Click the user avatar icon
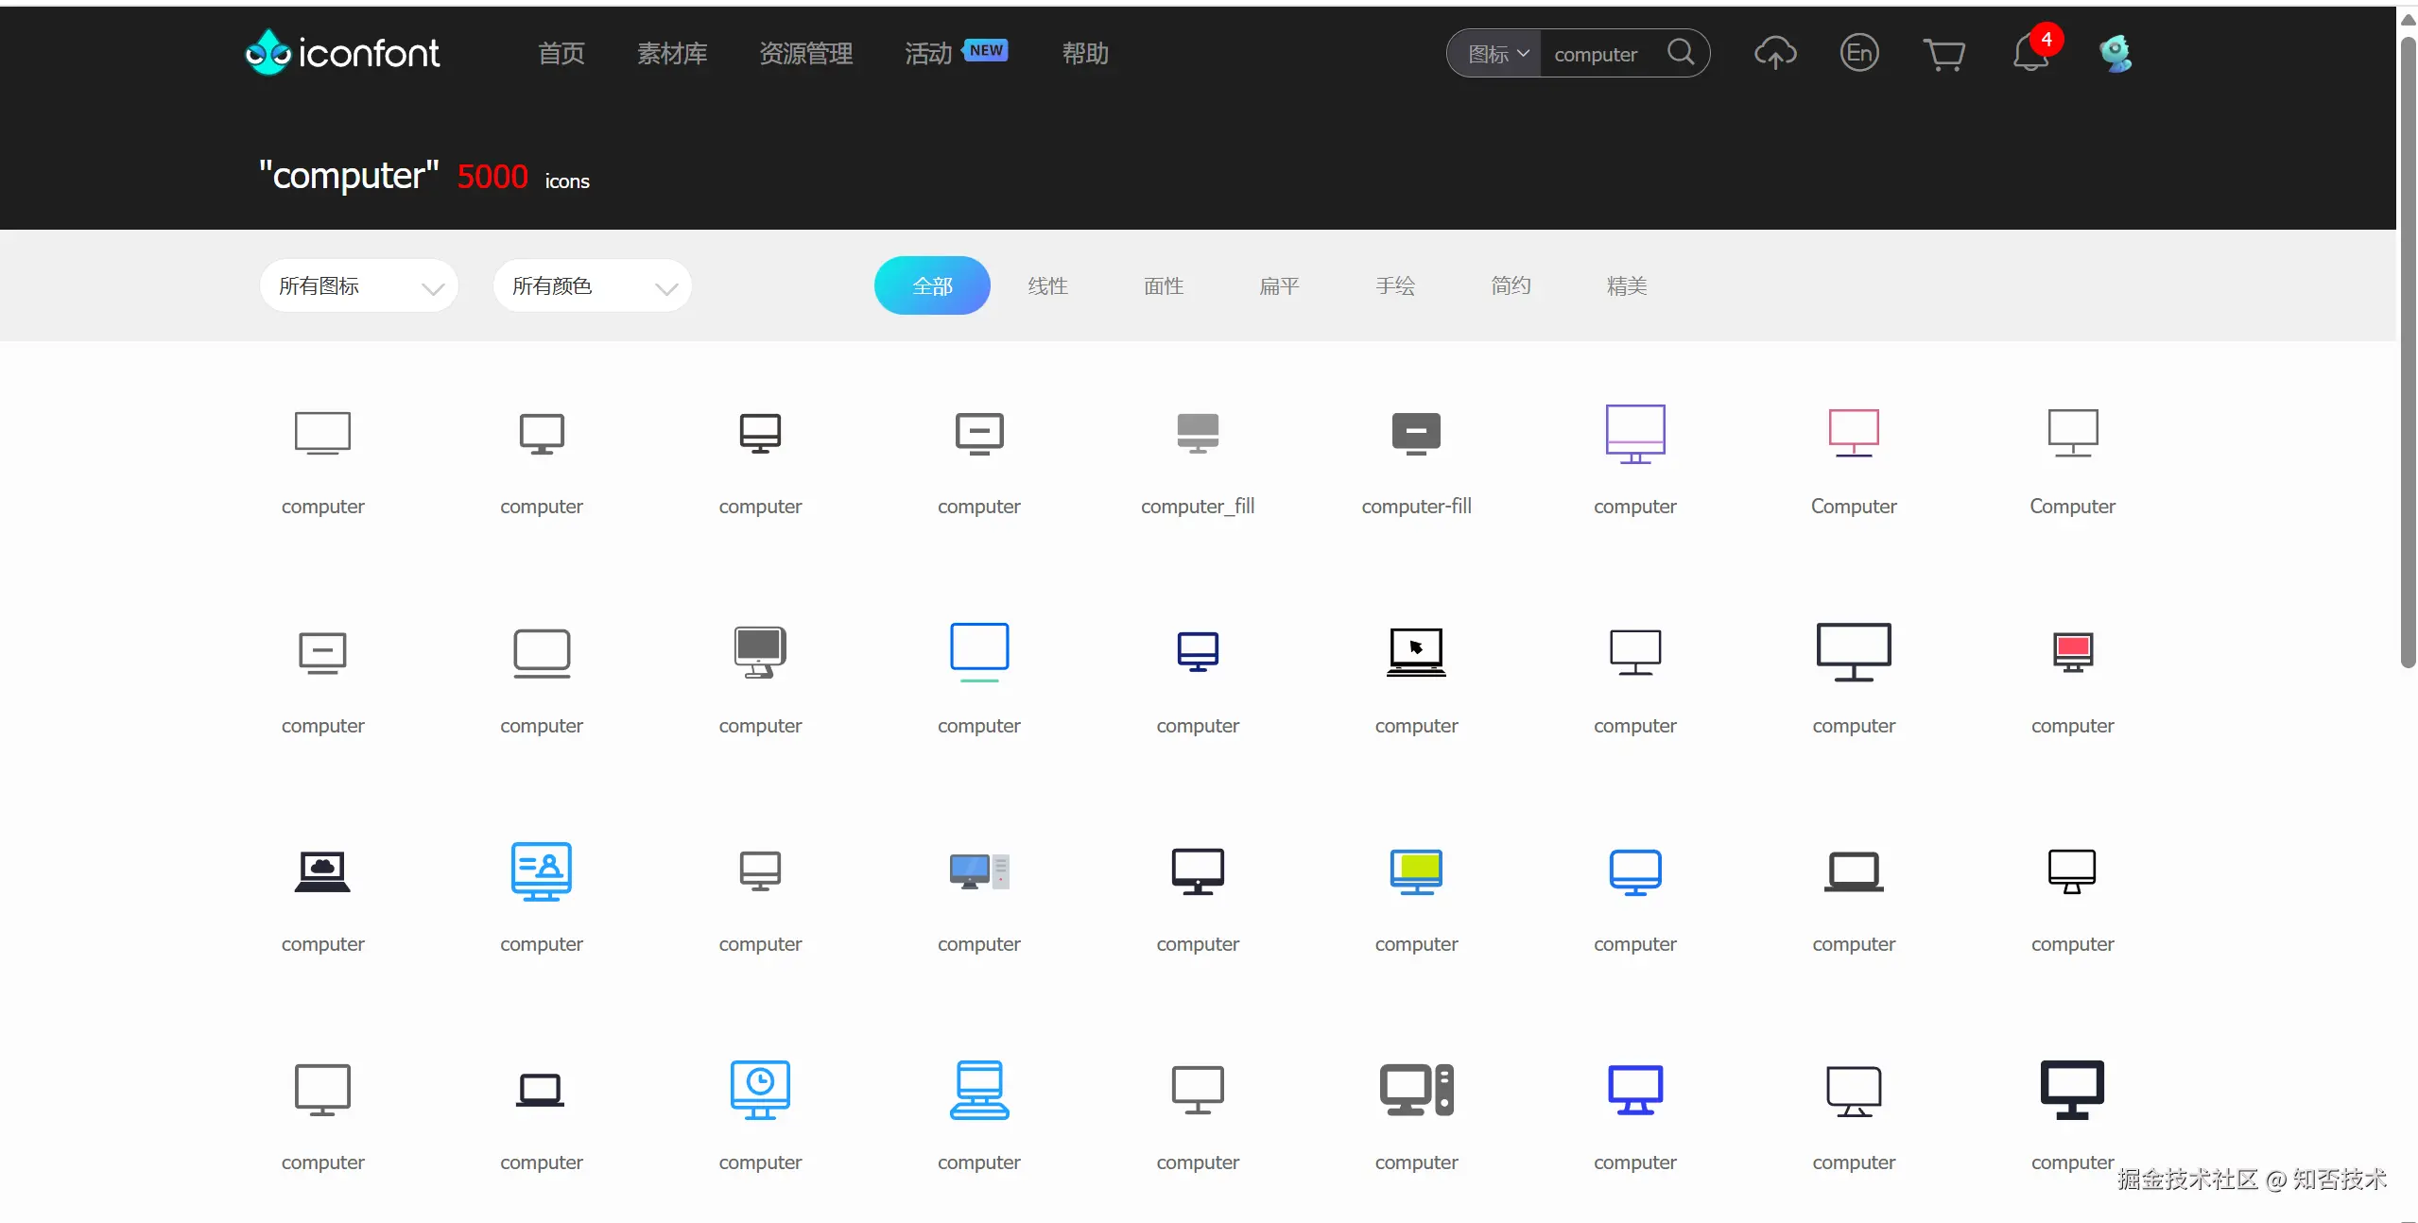 pyautogui.click(x=2115, y=53)
